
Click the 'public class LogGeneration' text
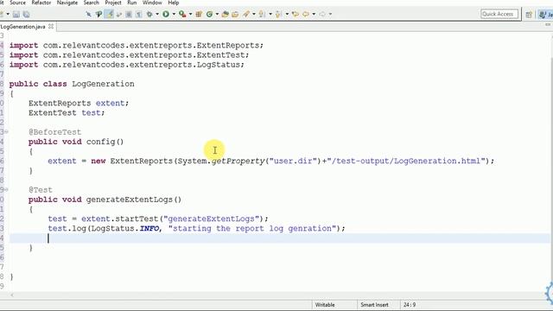click(72, 84)
